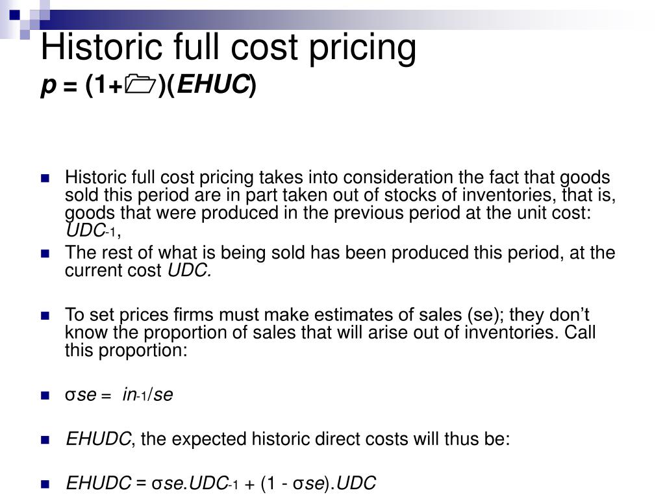665x499 pixels.
Task: Click the bullet before 'The rest of what'
Action: point(45,253)
